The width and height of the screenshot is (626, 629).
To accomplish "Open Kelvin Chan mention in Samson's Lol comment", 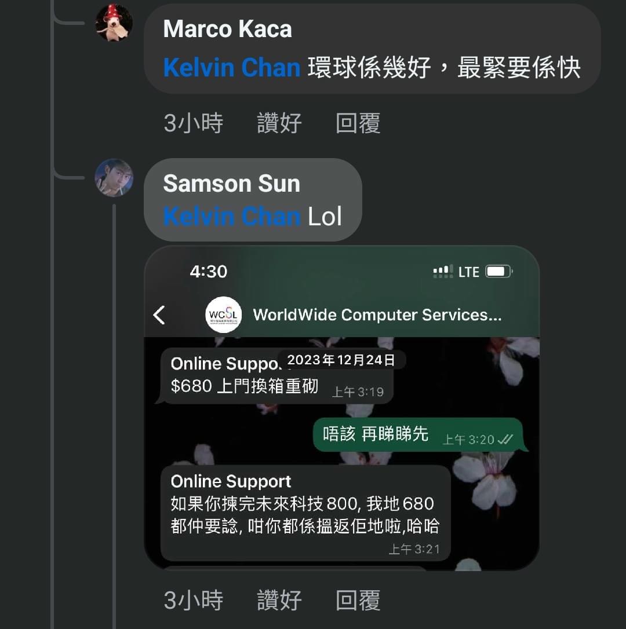I will (232, 217).
